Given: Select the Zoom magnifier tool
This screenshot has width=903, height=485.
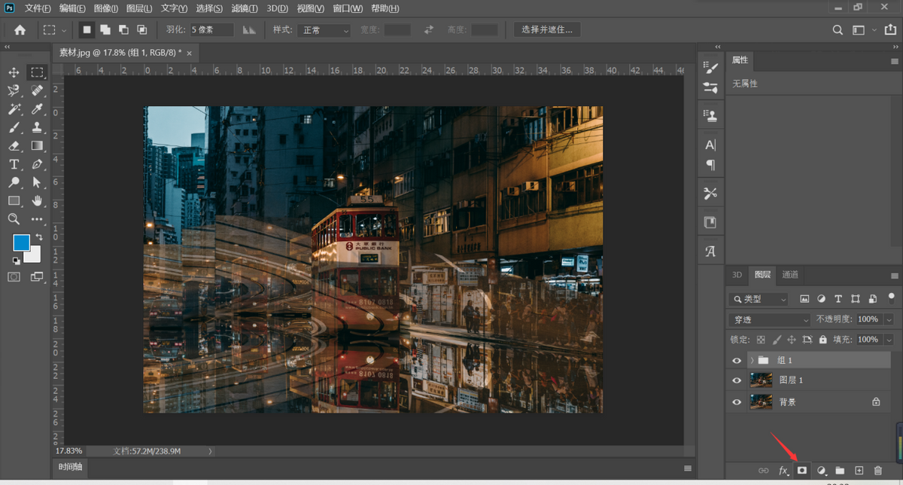Looking at the screenshot, I should (14, 219).
